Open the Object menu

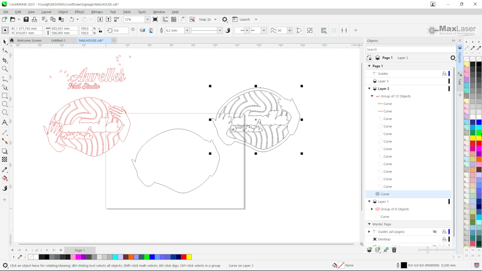(63, 12)
